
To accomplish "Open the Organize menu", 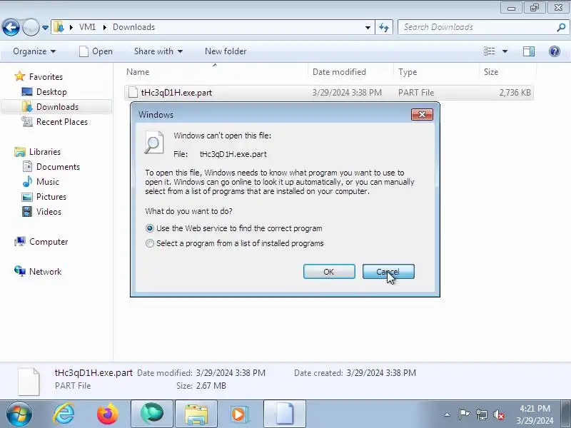I will point(34,51).
